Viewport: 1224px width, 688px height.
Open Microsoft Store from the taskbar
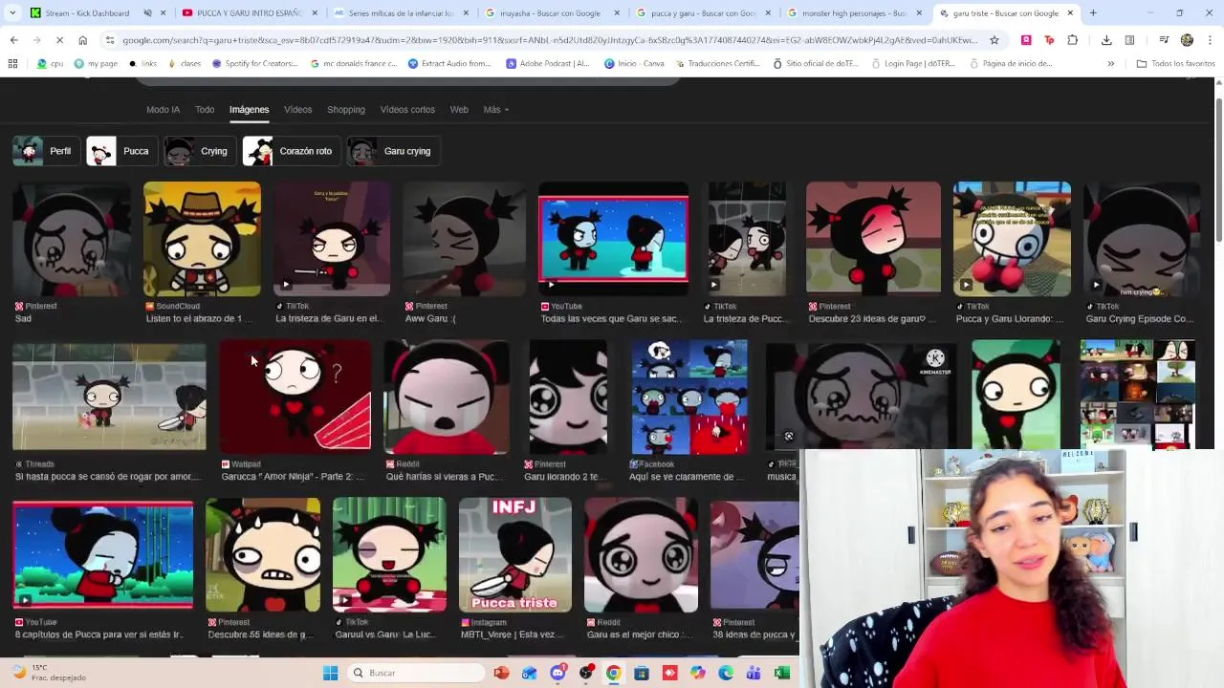(642, 673)
